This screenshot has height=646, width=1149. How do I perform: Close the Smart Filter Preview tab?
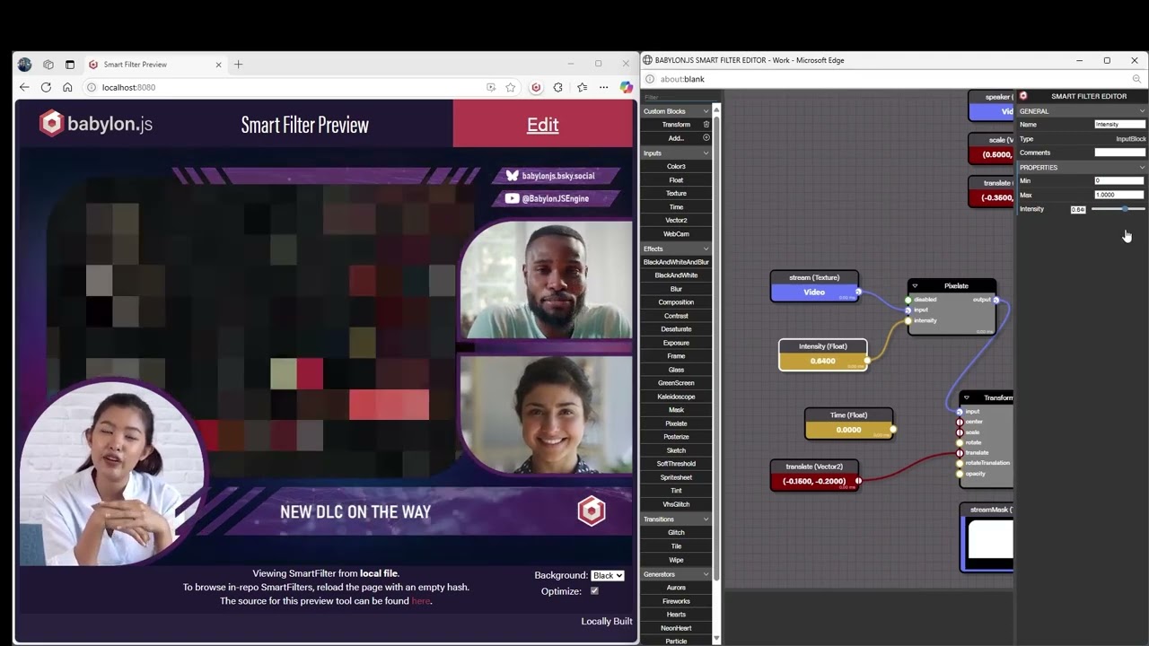click(x=218, y=65)
